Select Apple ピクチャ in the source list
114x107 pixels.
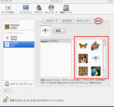(56, 41)
